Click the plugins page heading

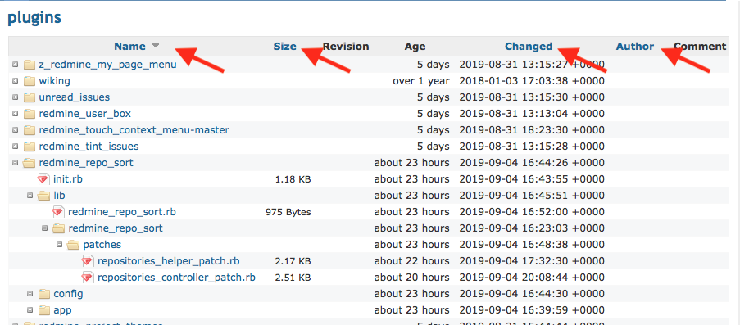click(34, 17)
